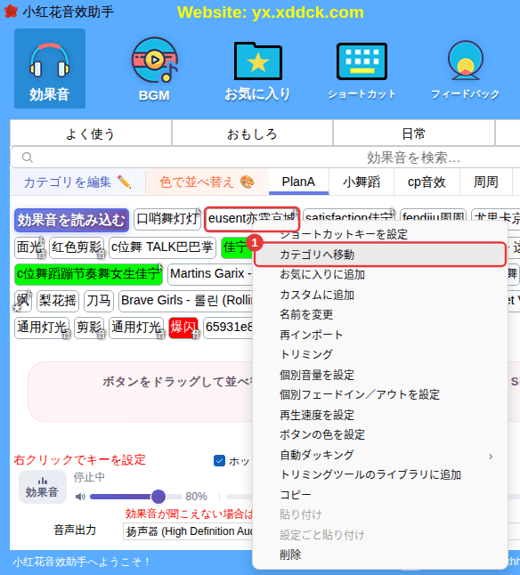
Task: Click the palette icon next to 色で並べ替え
Action: pyautogui.click(x=247, y=182)
